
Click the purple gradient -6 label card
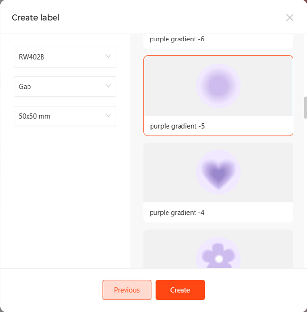click(x=218, y=41)
